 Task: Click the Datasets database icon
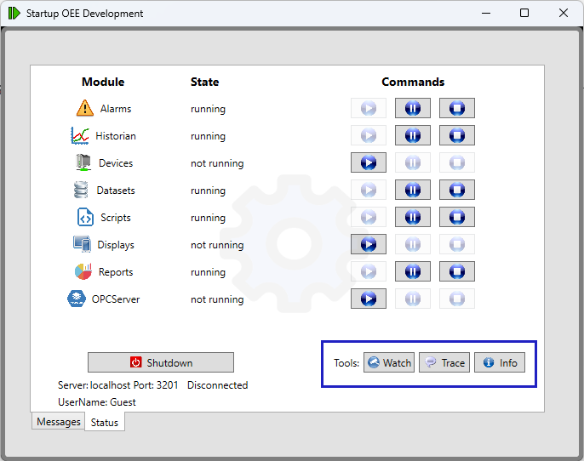[81, 190]
